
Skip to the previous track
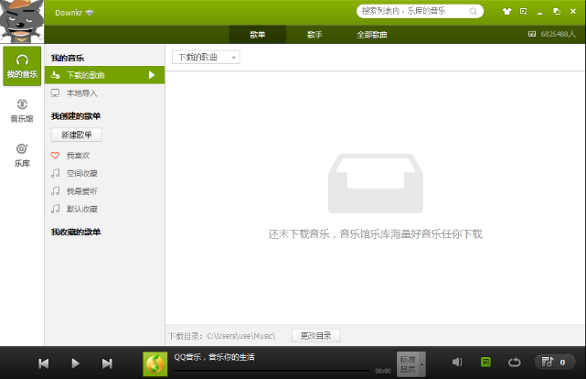[x=43, y=363]
